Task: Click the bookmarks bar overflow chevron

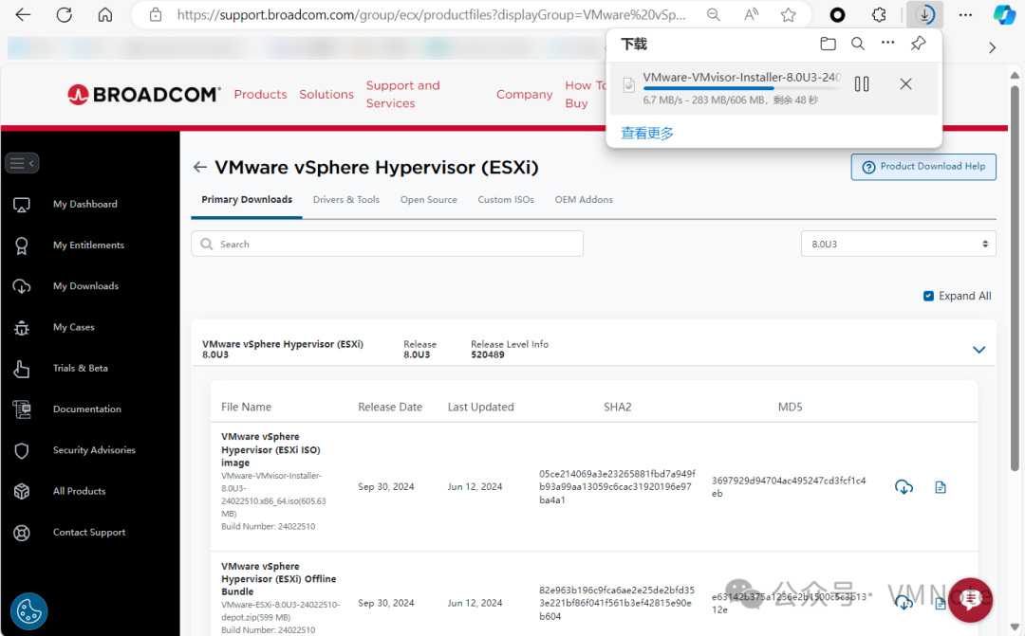Action: pyautogui.click(x=993, y=47)
